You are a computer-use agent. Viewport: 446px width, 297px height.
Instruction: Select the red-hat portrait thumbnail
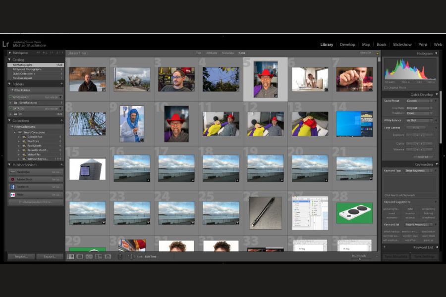click(265, 78)
